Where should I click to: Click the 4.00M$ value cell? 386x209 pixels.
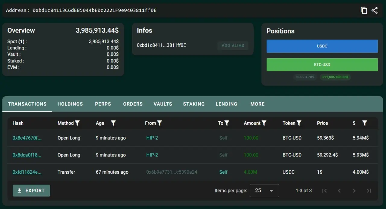pos(361,172)
